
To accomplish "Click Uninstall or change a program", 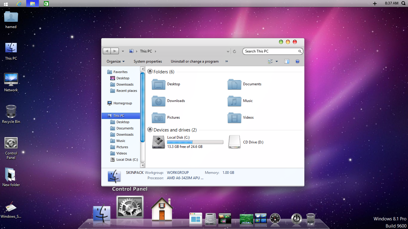I will 195,61.
